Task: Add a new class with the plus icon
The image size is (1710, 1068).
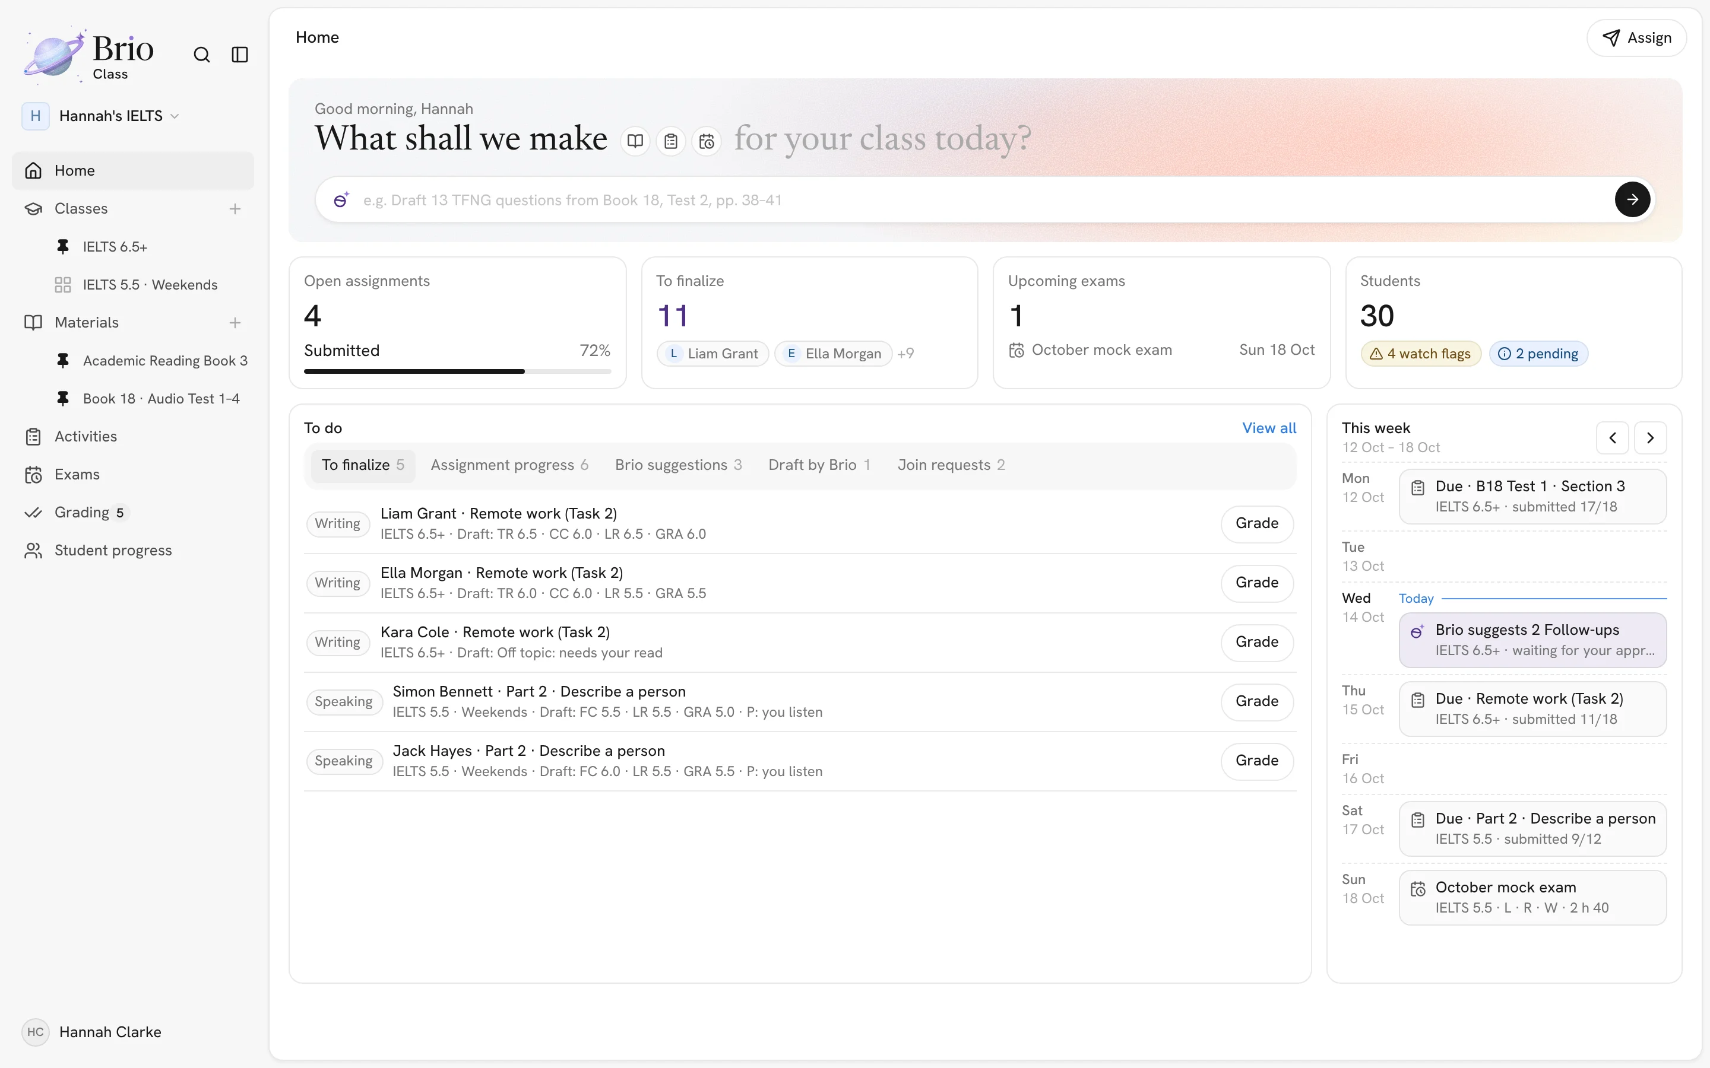Action: (x=235, y=208)
